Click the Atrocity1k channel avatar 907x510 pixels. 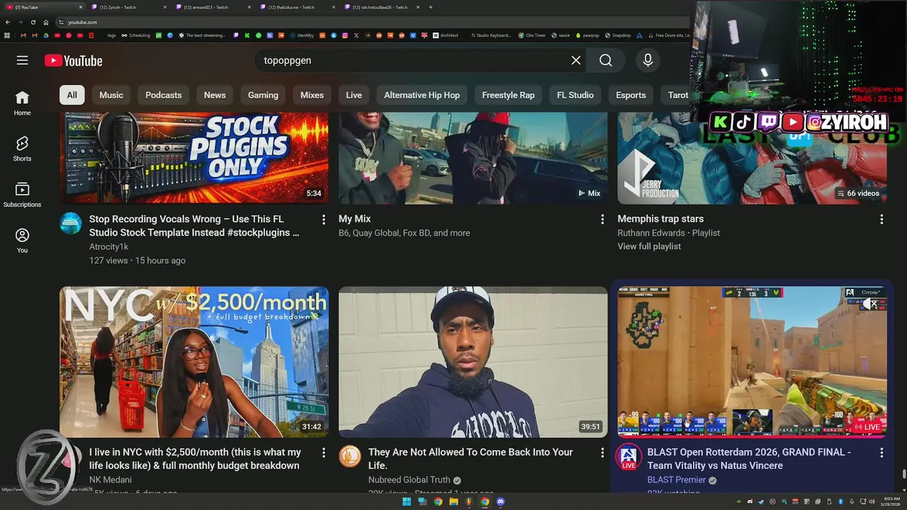pos(71,223)
